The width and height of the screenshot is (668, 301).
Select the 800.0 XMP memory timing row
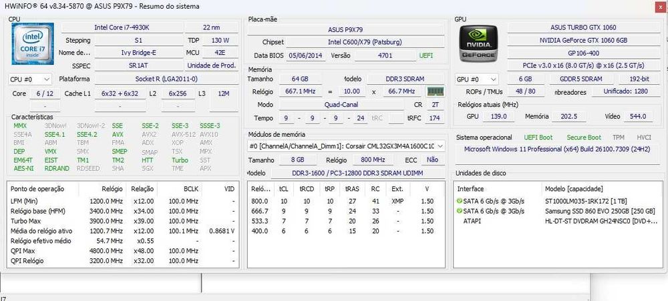346,201
